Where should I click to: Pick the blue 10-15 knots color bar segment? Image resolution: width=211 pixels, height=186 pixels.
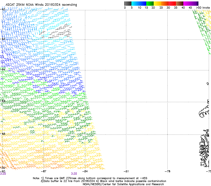[x=143, y=3]
